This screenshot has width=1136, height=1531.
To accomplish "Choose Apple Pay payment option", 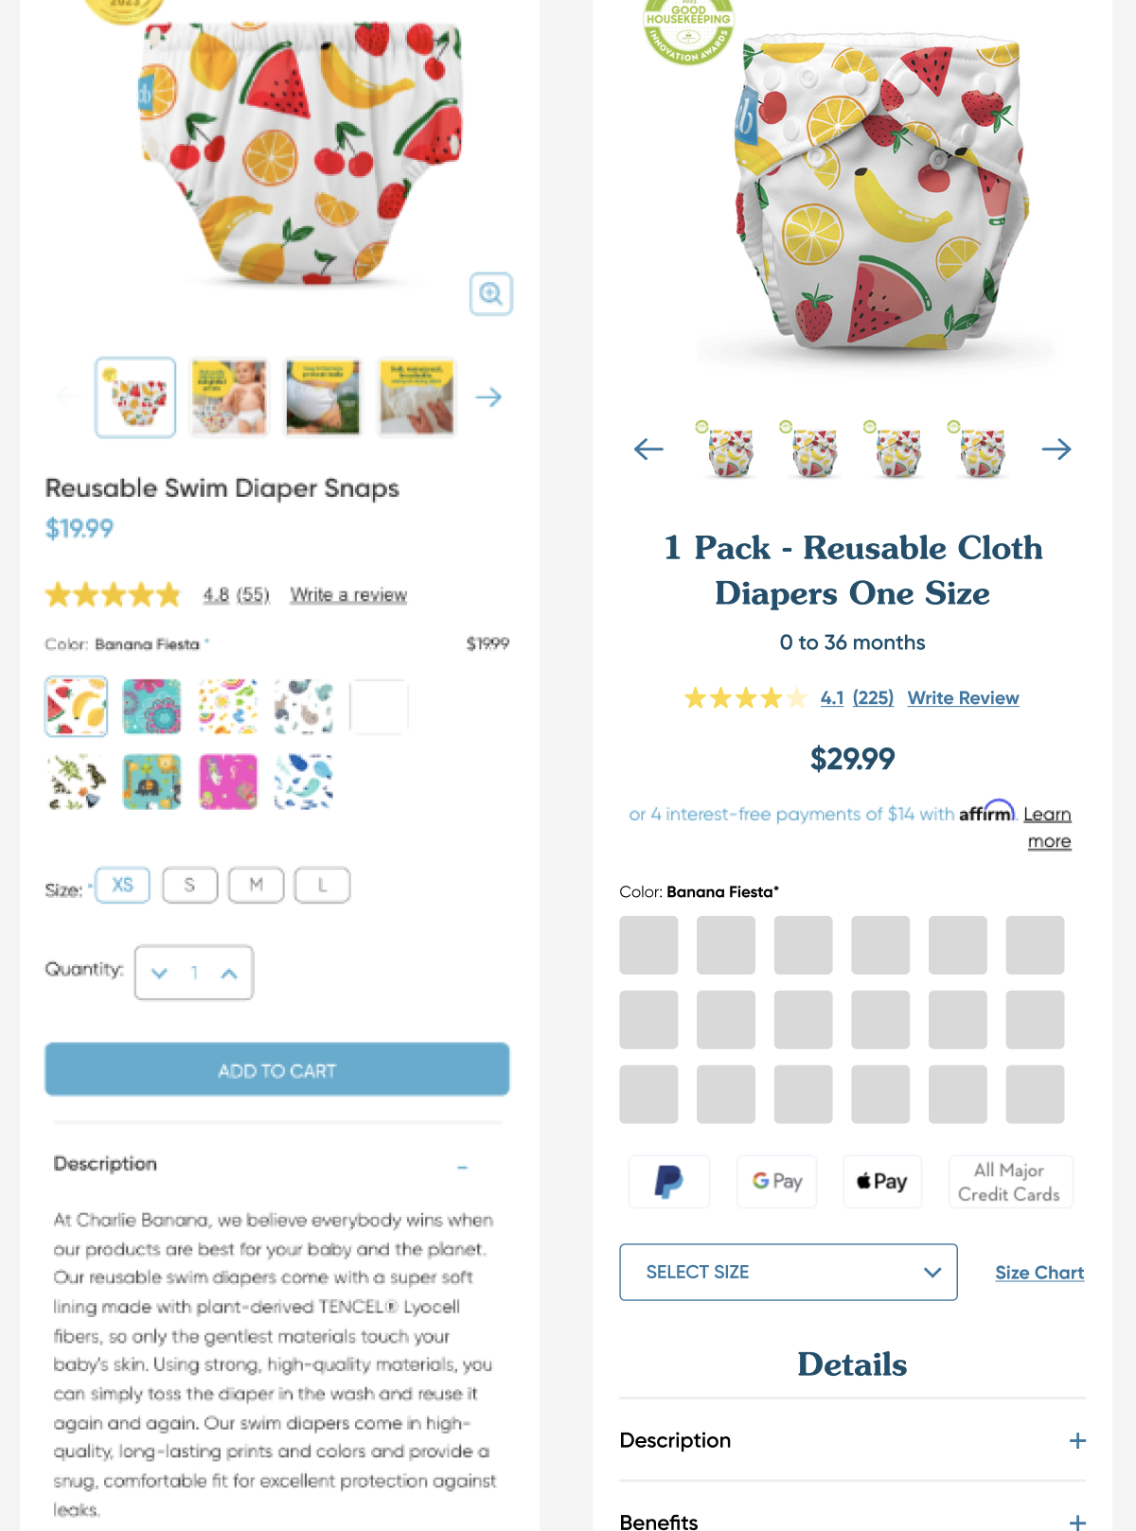I will pos(882,1181).
